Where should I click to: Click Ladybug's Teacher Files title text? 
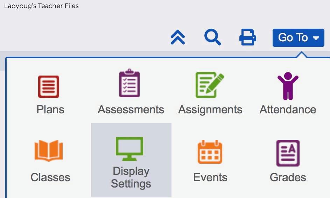pyautogui.click(x=41, y=6)
